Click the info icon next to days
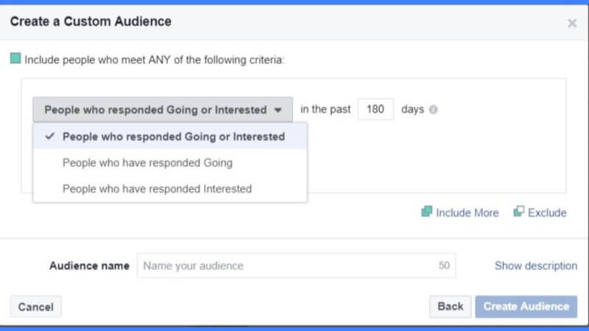Image resolution: width=589 pixels, height=331 pixels. pyautogui.click(x=433, y=109)
